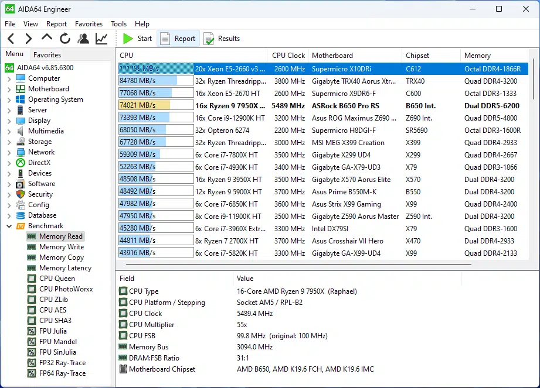540x388 pixels.
Task: Click the 111198 MB/s result bar
Action: tap(156, 68)
